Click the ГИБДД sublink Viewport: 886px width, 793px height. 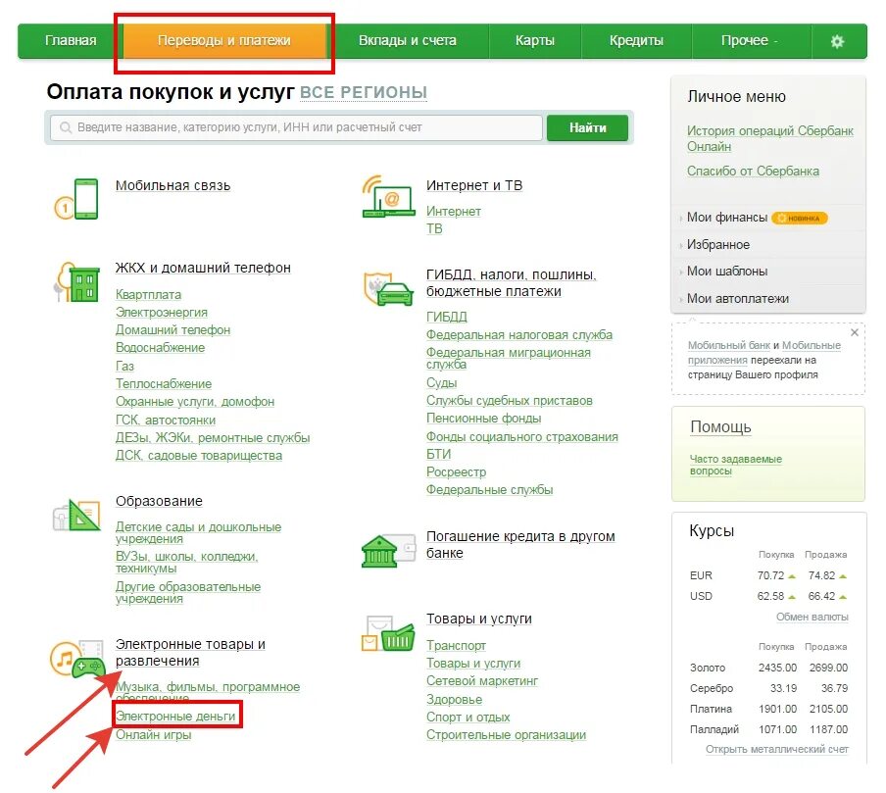click(x=446, y=317)
